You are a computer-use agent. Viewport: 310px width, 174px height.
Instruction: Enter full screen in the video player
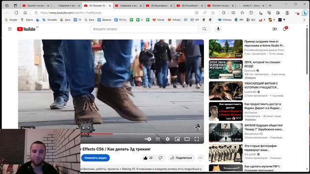point(197,139)
